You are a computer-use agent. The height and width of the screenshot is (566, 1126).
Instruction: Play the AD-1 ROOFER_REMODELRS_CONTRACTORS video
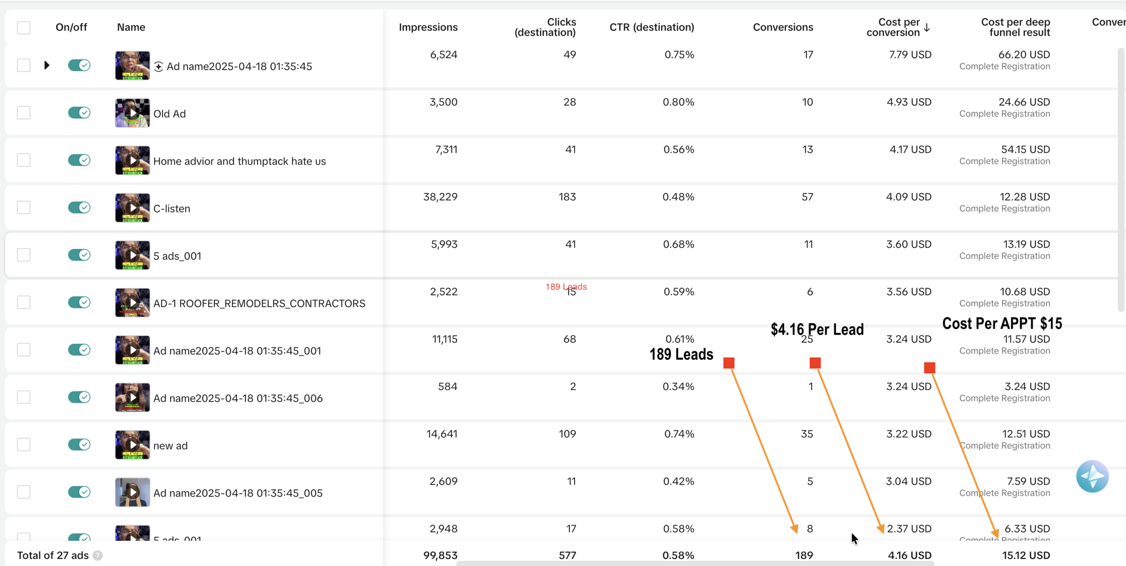click(132, 302)
